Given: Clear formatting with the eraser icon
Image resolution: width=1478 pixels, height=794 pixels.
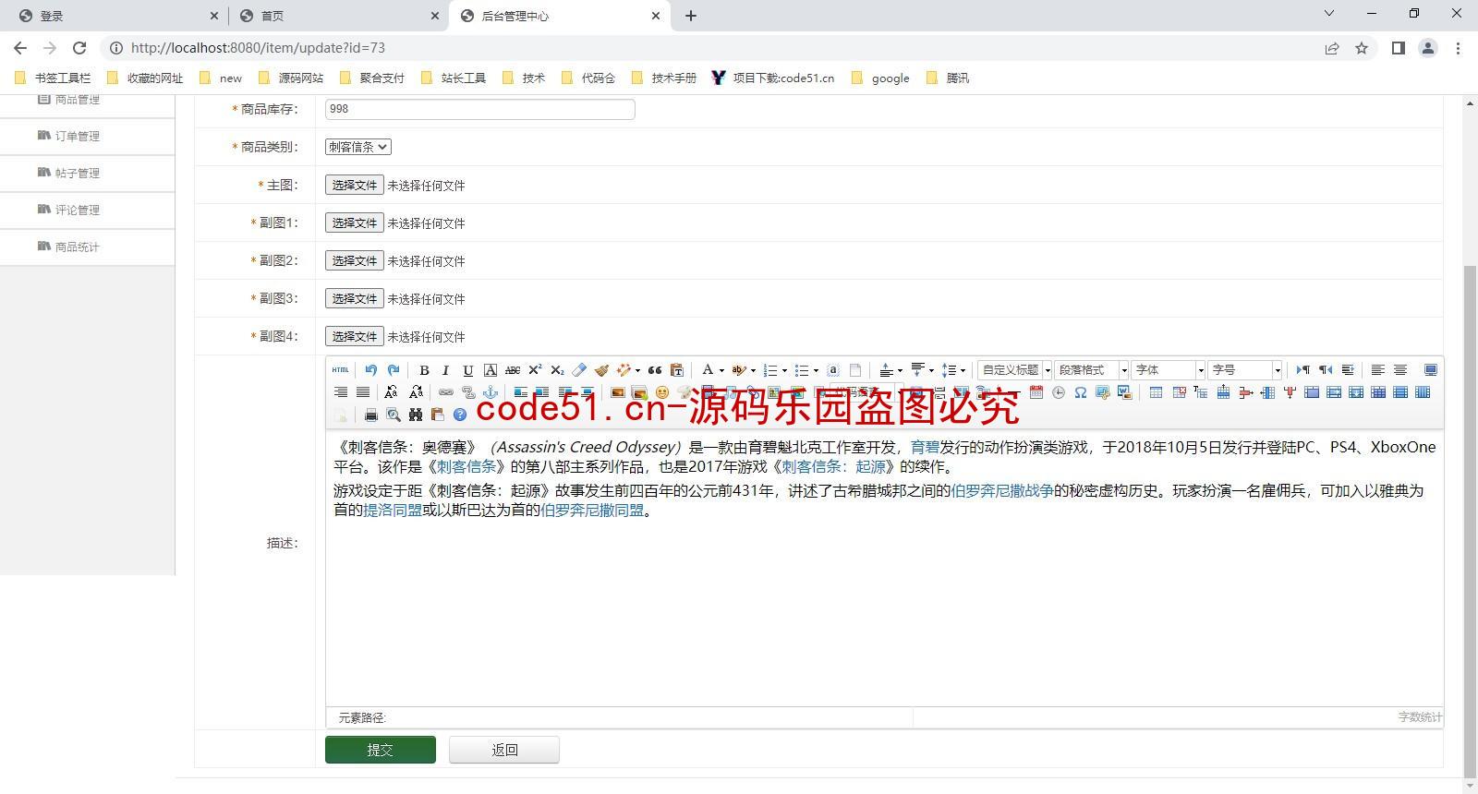Looking at the screenshot, I should 579,370.
